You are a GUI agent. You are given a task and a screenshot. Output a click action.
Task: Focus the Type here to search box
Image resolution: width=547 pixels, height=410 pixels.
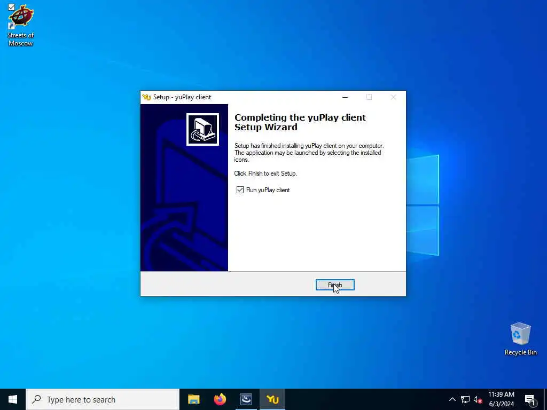coord(103,399)
